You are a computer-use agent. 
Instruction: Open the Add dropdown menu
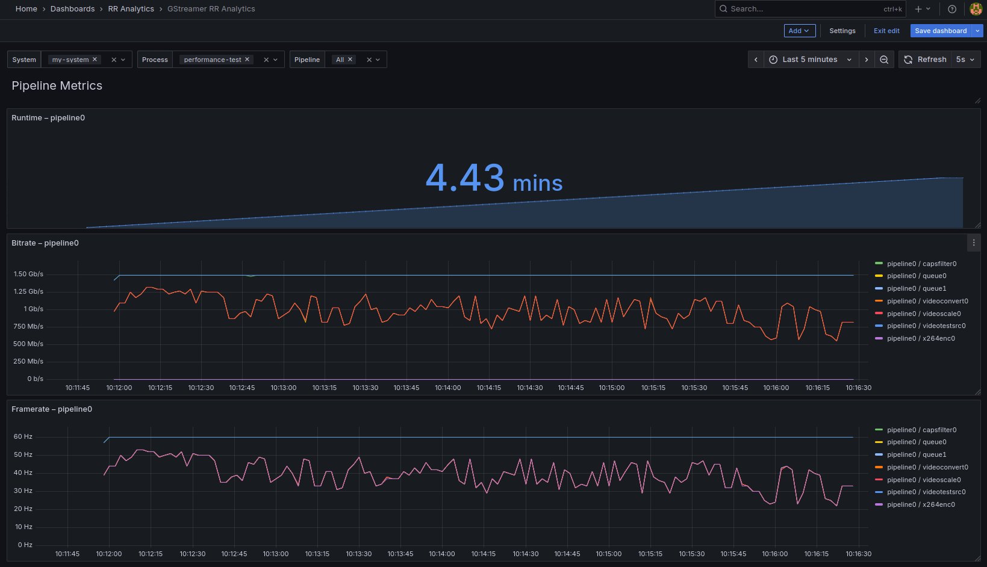800,31
